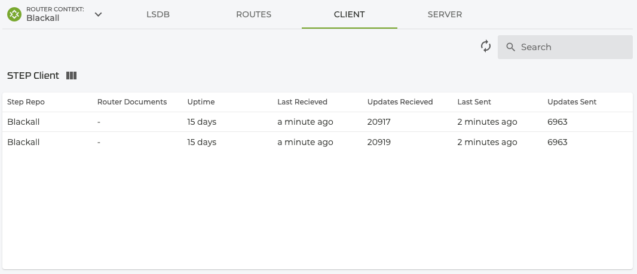Go to the SERVER tab

(x=445, y=14)
